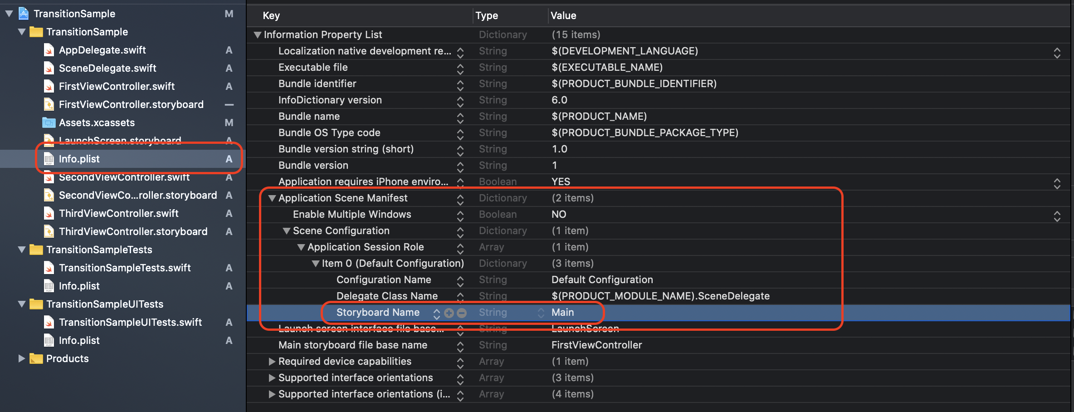Collapse the TransitionSampleUITests group triangle
Screen dimensions: 1074x412
(22, 304)
